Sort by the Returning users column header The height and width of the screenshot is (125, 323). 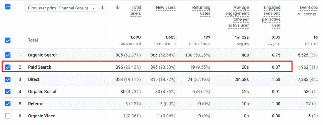coord(201,10)
